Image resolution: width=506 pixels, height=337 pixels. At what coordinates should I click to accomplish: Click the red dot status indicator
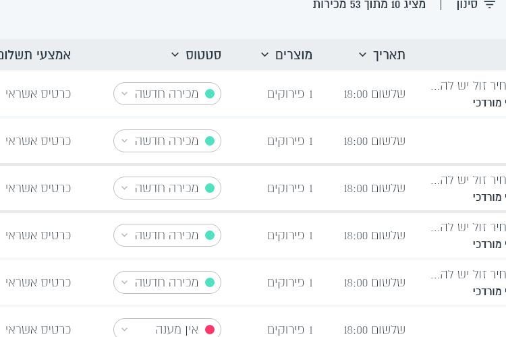point(210,330)
